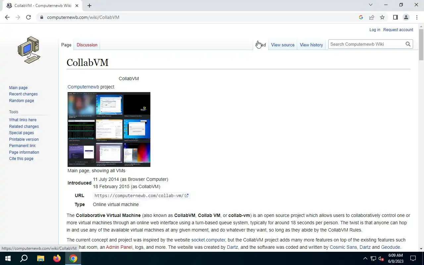Click the CollabVM browser tab title
The height and width of the screenshot is (265, 424).
43,6
